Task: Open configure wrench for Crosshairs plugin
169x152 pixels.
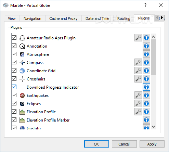Action: (138, 79)
